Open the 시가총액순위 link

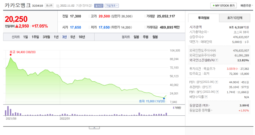(199, 32)
